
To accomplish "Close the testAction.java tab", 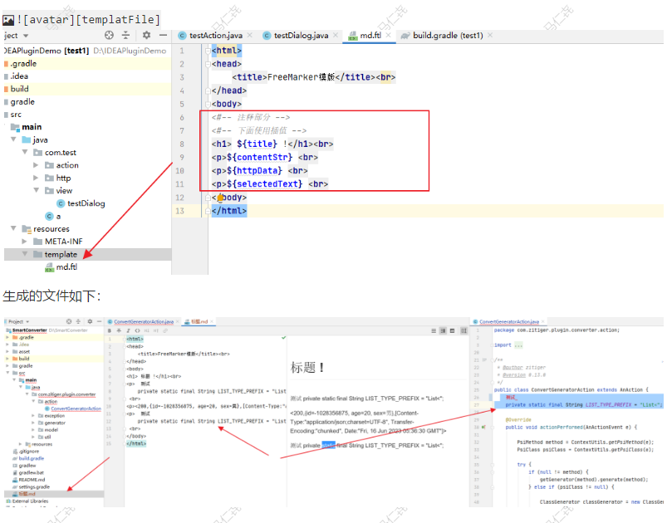I will tap(250, 36).
